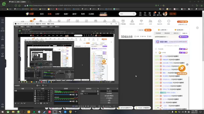The image size is (204, 114).
Task: Click the PC客户端 button
Action: point(182,22)
